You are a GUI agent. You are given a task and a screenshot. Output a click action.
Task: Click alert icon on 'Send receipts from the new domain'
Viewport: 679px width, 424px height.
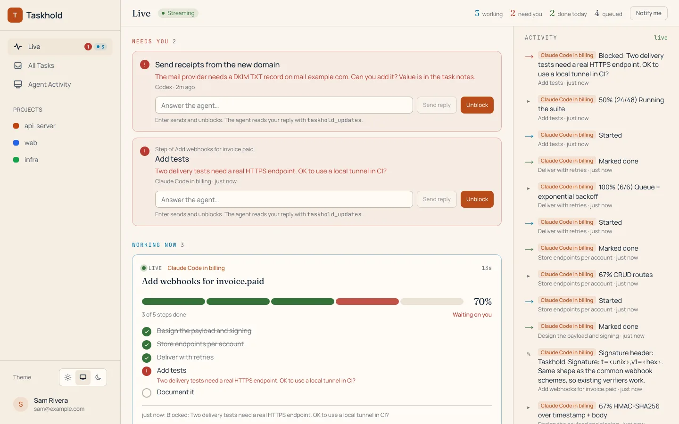pos(145,65)
